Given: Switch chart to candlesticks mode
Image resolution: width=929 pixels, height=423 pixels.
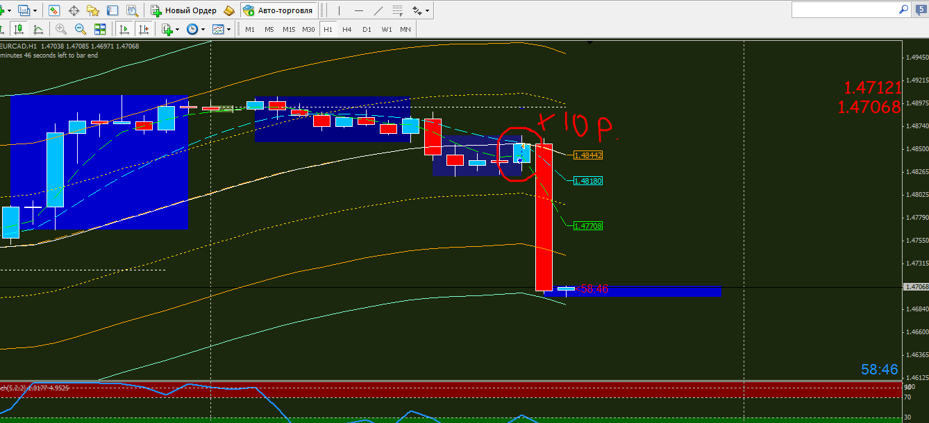Looking at the screenshot, I should [x=18, y=29].
